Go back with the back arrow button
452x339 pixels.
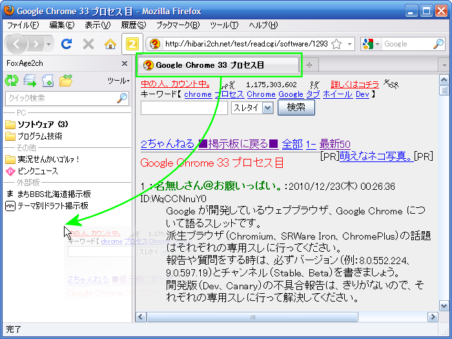(16, 44)
